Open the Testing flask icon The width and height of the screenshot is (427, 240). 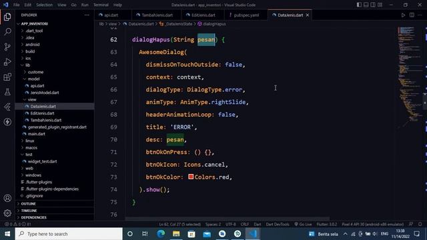(7, 92)
